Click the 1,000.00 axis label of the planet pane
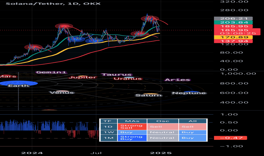 click(238, 74)
